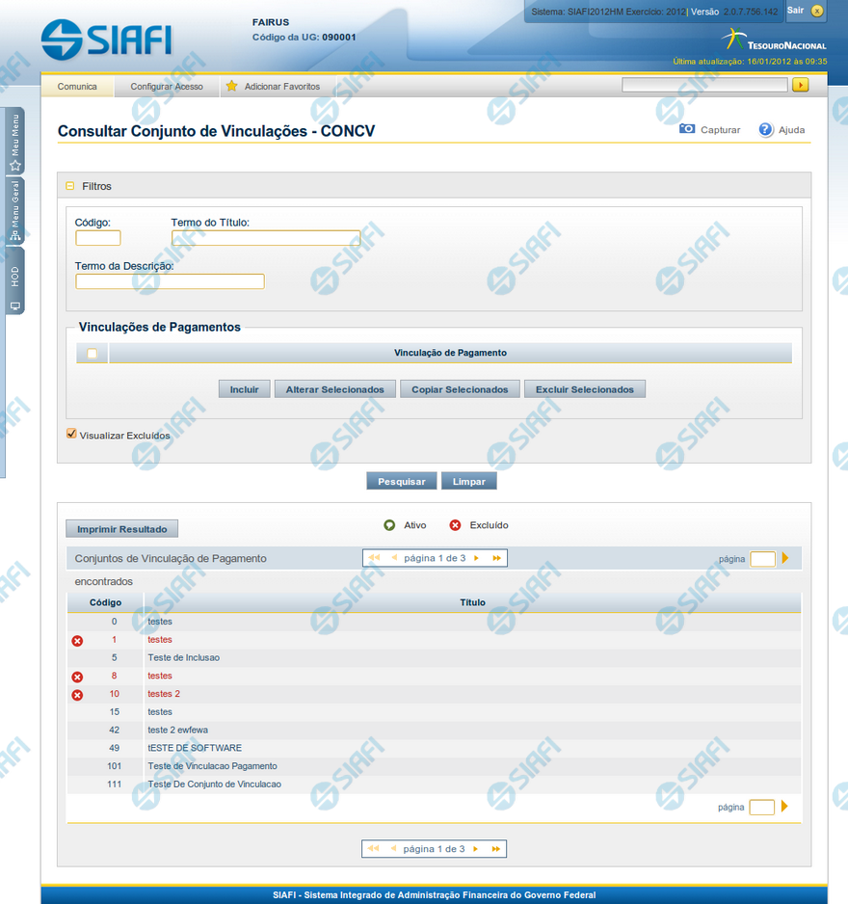
Task: Open Ajuda help icon
Action: click(766, 129)
